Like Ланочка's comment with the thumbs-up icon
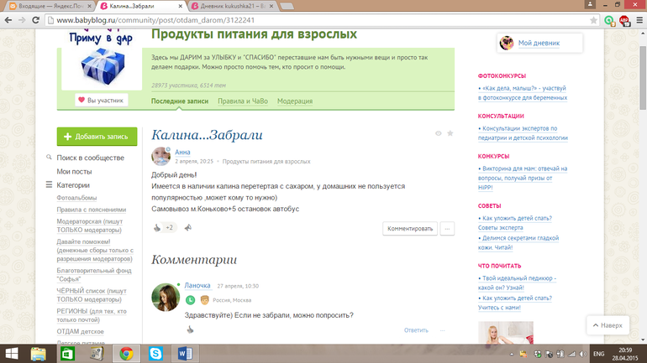This screenshot has height=363, width=647. pos(190,330)
